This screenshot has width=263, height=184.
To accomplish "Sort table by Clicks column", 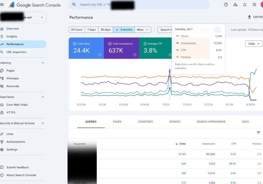I will point(181,144).
